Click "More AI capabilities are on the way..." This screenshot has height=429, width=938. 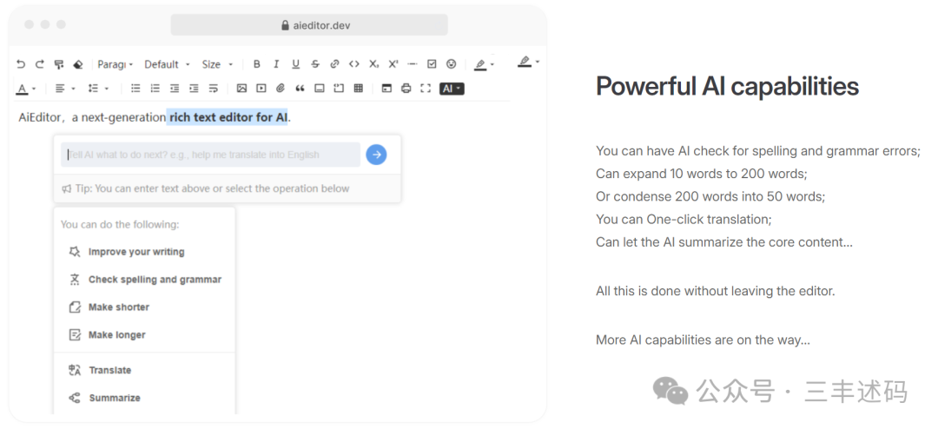pos(703,340)
